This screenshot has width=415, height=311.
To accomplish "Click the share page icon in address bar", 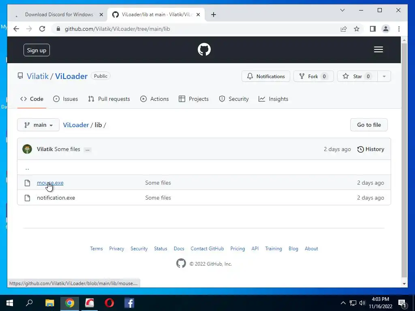I will click(344, 29).
